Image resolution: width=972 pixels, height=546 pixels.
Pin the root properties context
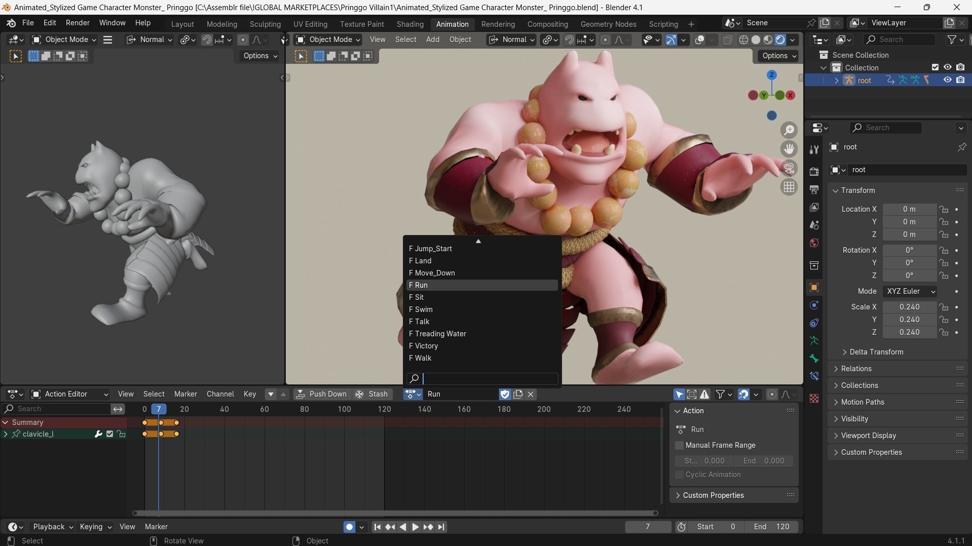pos(961,147)
